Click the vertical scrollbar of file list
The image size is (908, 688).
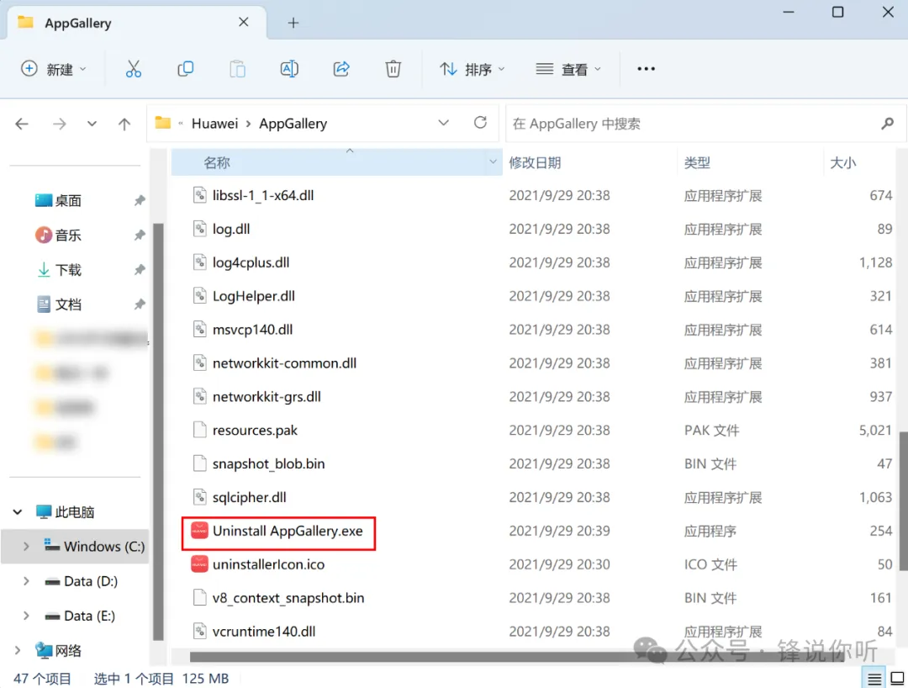click(x=903, y=501)
